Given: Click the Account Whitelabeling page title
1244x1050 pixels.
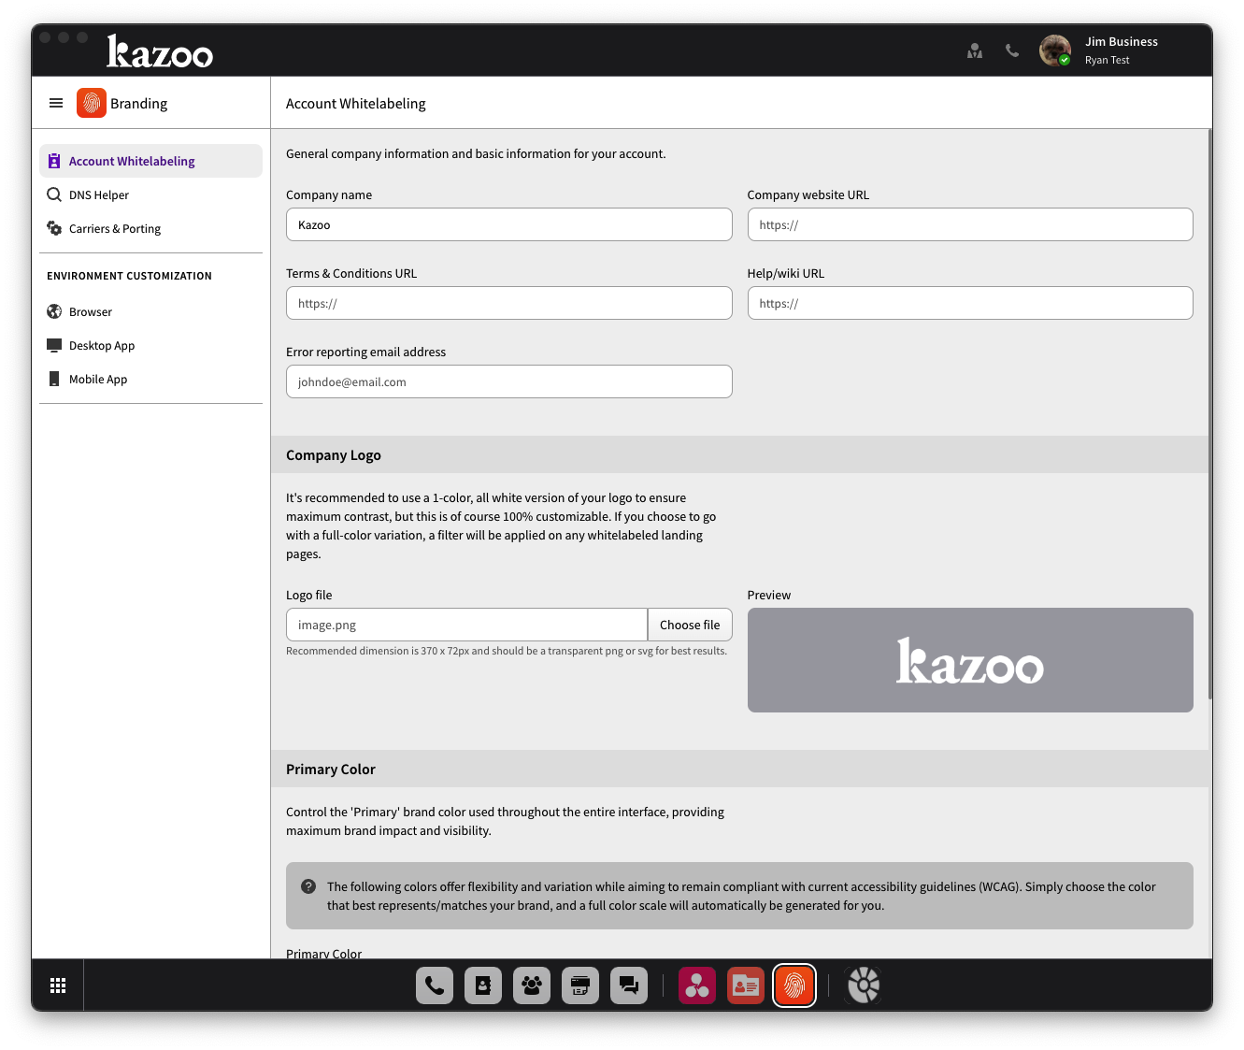Looking at the screenshot, I should [x=355, y=104].
